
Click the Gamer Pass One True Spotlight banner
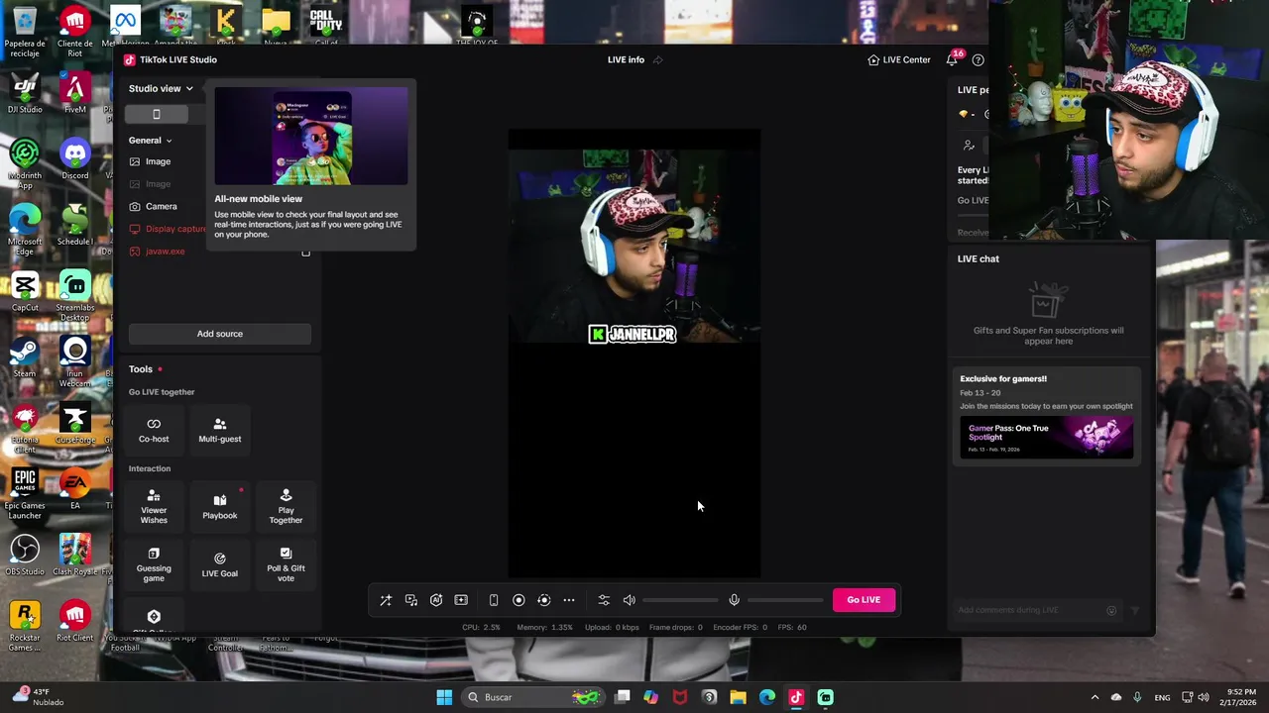pos(1047,437)
